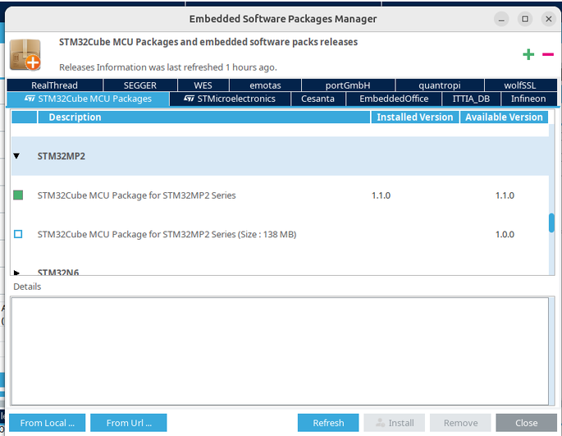This screenshot has height=436, width=562.
Task: Click installed version 1.1.0 cell
Action: [x=381, y=195]
